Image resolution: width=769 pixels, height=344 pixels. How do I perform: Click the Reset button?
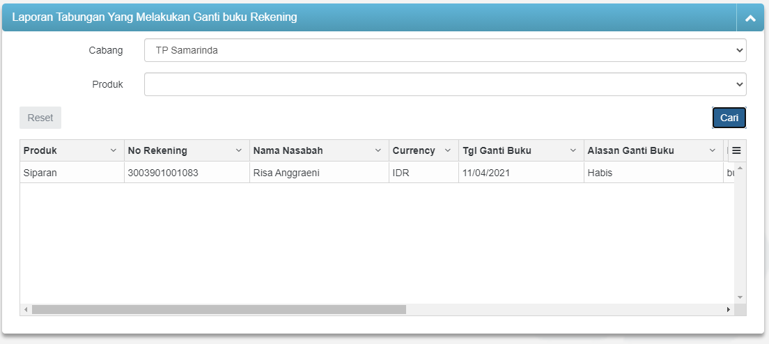click(x=40, y=118)
